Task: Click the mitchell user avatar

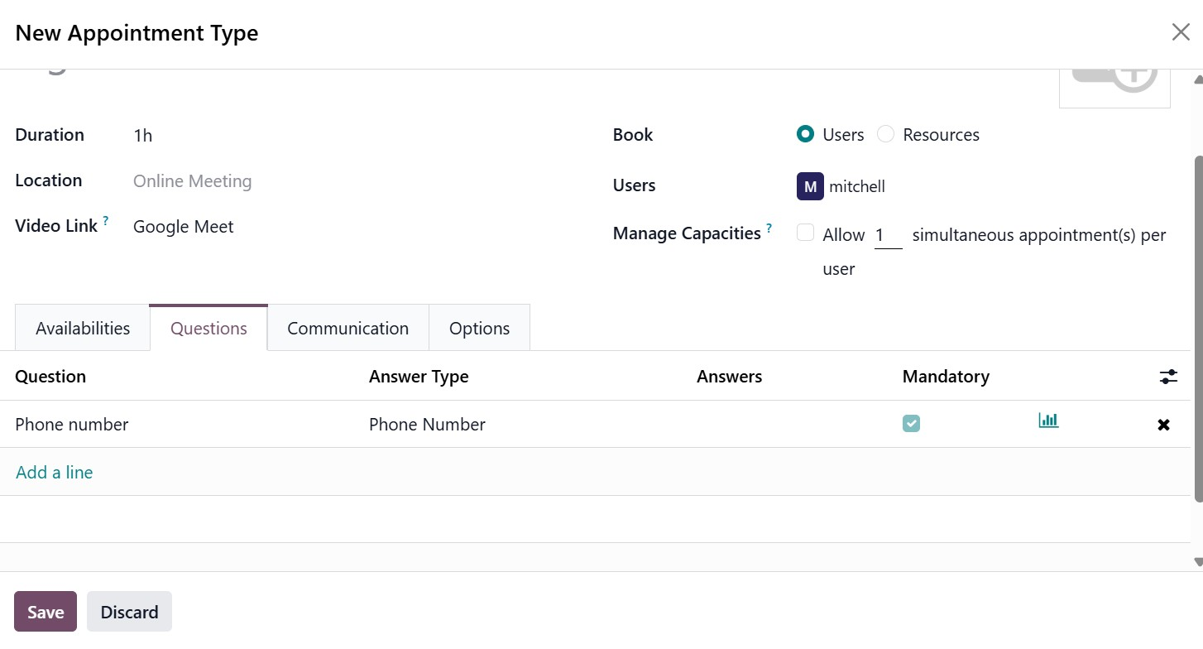Action: (810, 186)
